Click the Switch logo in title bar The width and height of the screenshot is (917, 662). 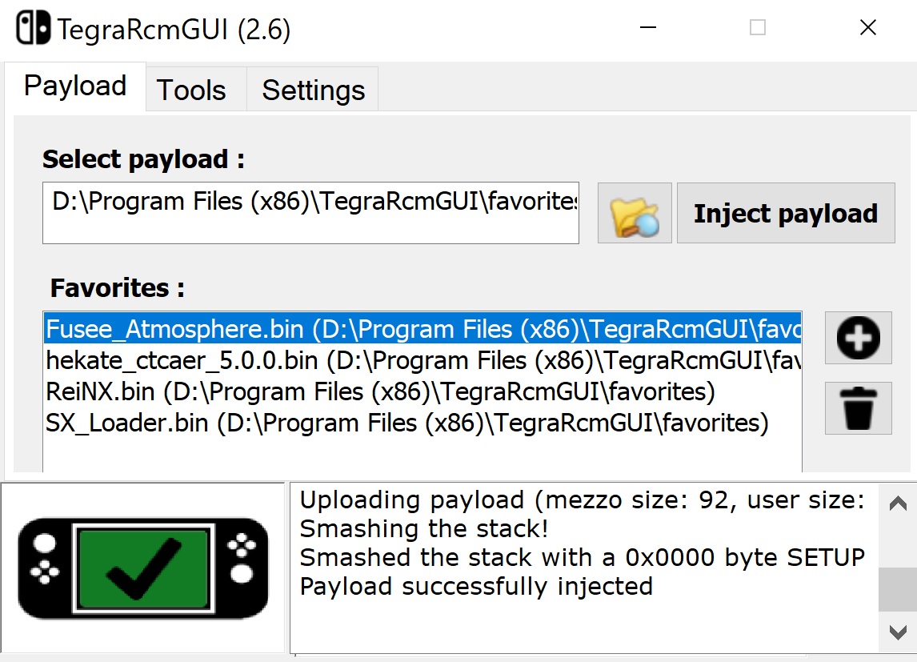pos(34,28)
